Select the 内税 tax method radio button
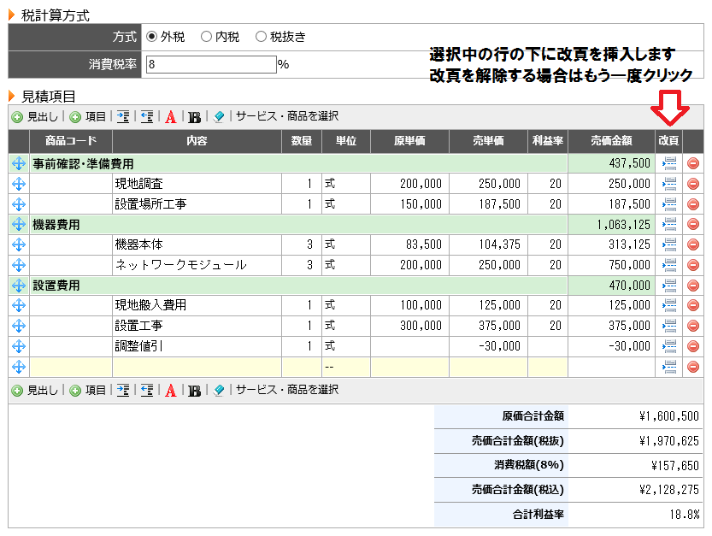712x536 pixels. coord(206,37)
